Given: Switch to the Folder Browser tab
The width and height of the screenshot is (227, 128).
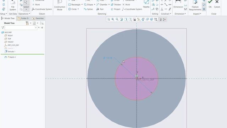Looking at the screenshot, I should [x=23, y=18].
